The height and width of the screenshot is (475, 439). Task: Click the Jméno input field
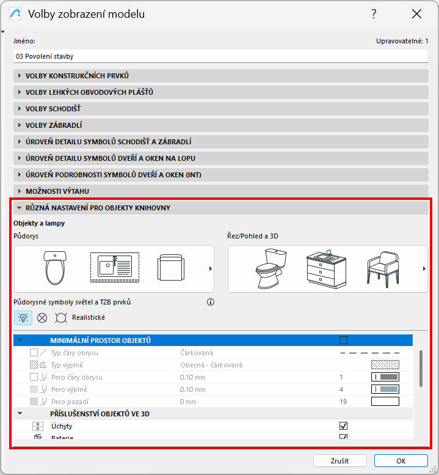(x=221, y=56)
